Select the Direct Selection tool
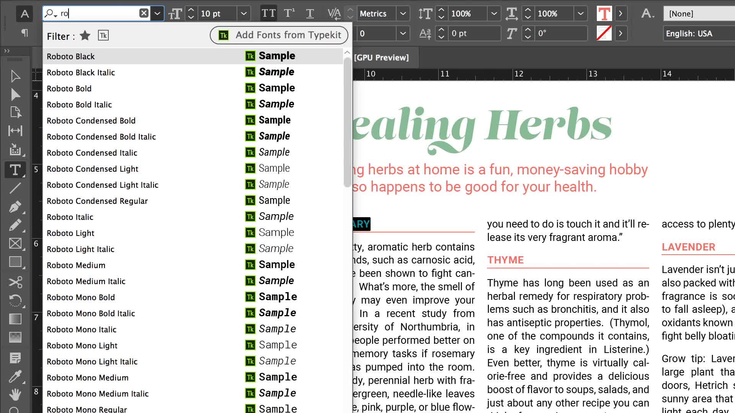 coord(15,94)
